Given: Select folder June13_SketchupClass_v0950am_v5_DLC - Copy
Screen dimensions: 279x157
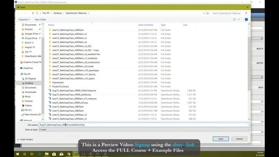Looking at the screenshot, I should [x=75, y=50].
